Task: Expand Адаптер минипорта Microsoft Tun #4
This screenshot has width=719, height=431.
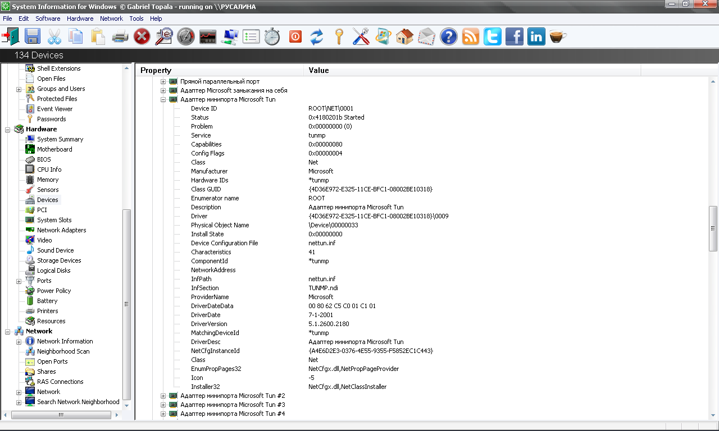Action: (x=163, y=414)
